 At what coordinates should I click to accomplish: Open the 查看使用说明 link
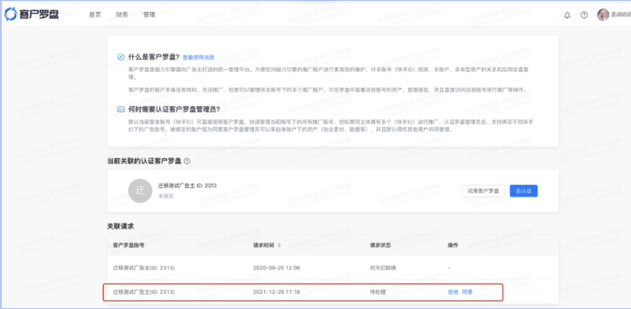pyautogui.click(x=199, y=58)
